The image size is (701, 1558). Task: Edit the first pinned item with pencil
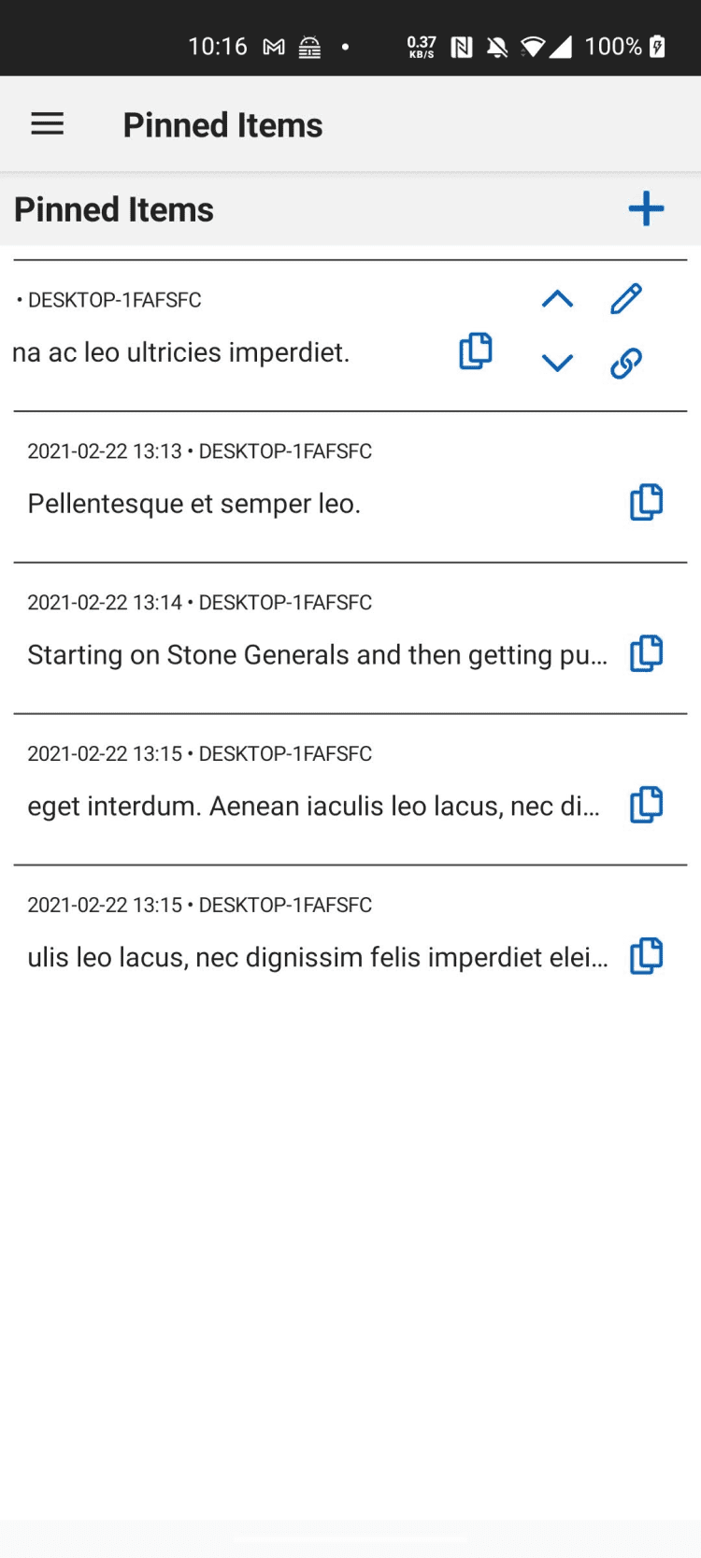tap(626, 299)
